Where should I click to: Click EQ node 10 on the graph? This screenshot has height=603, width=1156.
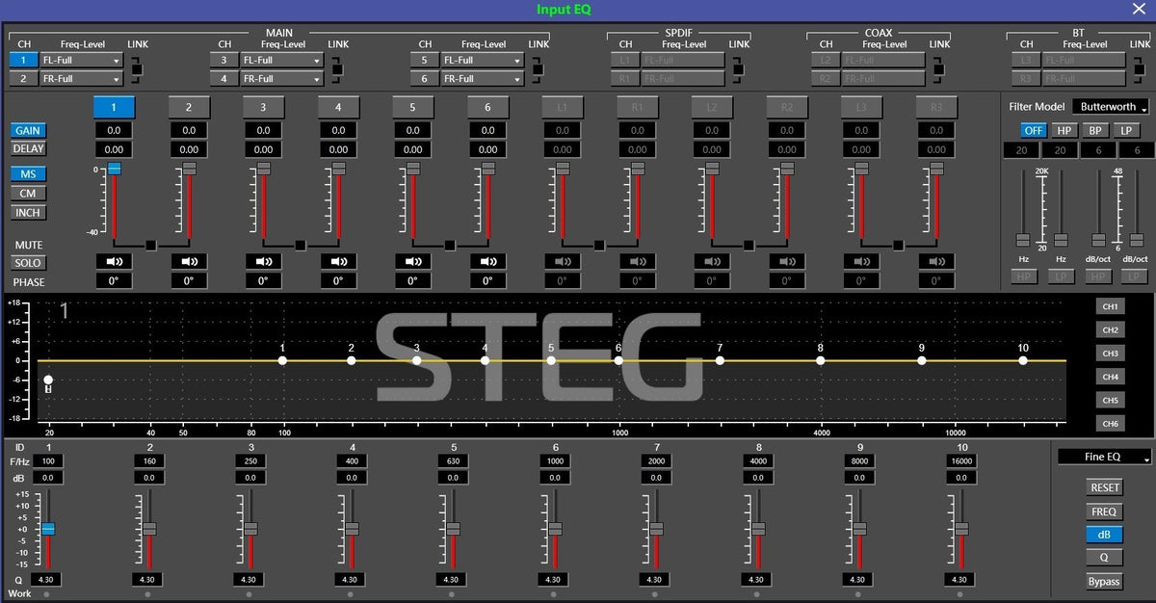tap(1023, 360)
